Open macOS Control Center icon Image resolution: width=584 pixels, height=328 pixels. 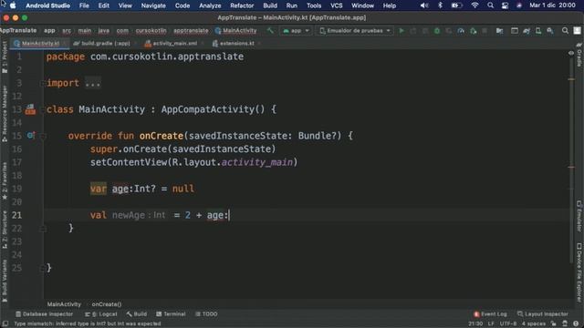[505, 5]
